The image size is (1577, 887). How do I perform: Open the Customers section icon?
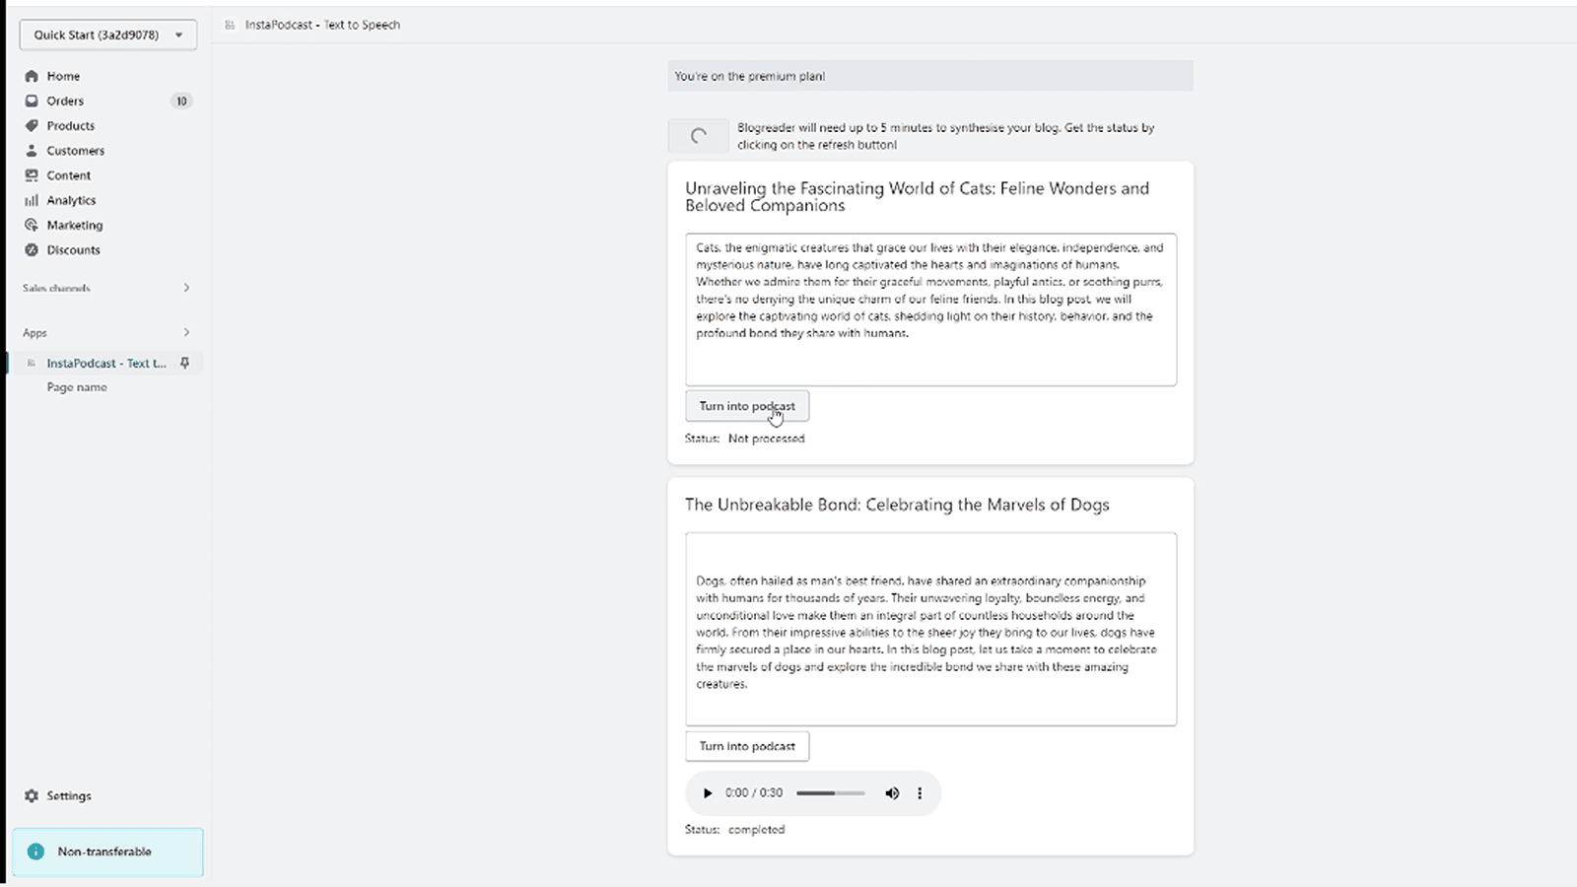32,151
